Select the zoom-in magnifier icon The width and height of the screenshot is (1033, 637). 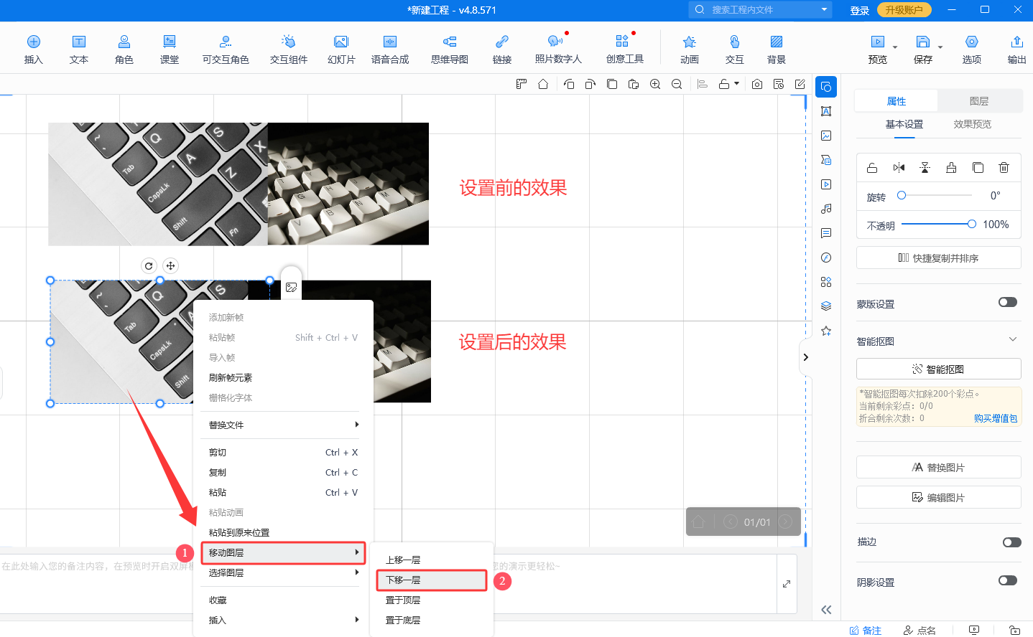pyautogui.click(x=654, y=84)
